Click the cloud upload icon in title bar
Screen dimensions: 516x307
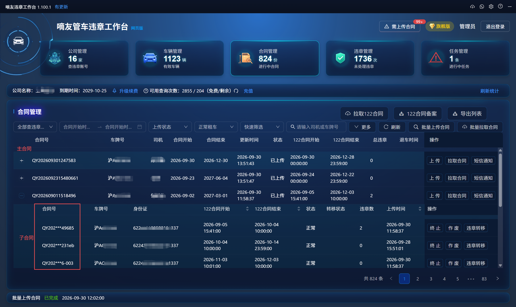pyautogui.click(x=472, y=6)
